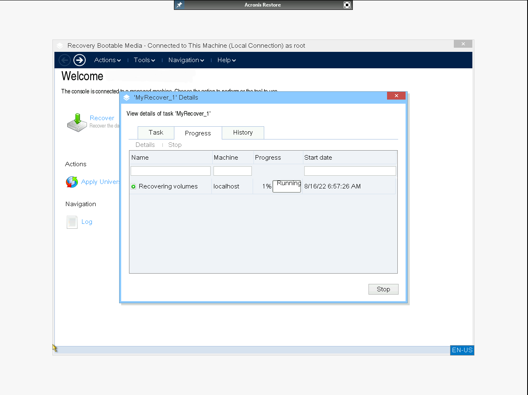Open the Apply Universal Restore link

(x=100, y=182)
